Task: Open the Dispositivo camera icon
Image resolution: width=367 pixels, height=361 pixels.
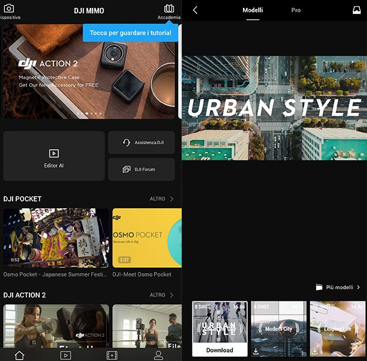Action: point(9,8)
